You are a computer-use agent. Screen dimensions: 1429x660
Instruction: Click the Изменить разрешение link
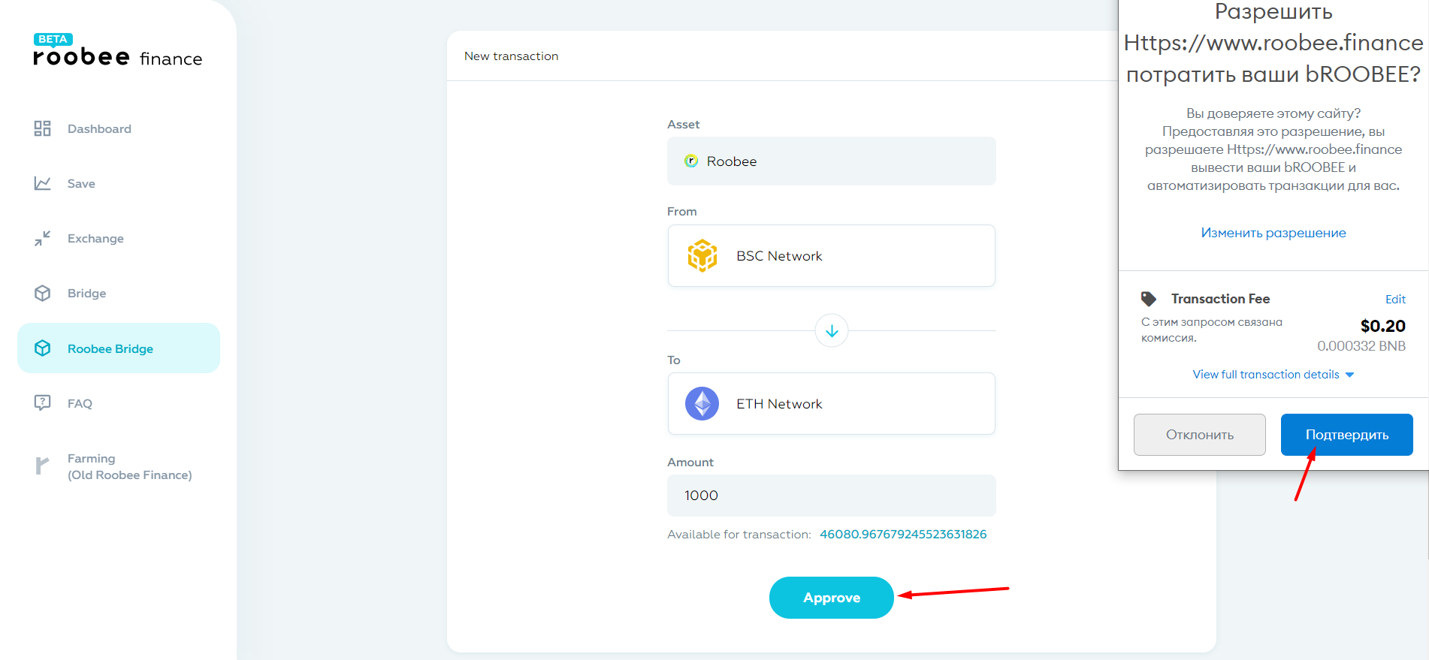(x=1273, y=233)
